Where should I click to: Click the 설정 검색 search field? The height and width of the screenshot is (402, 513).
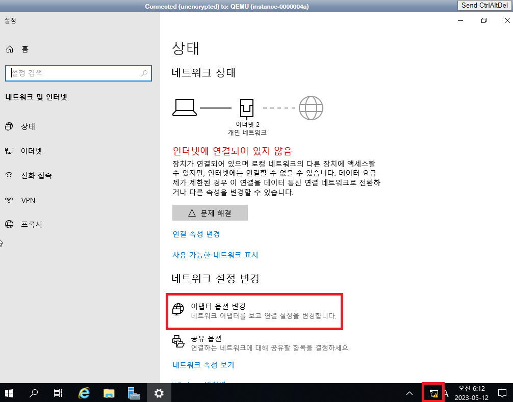[x=78, y=73]
